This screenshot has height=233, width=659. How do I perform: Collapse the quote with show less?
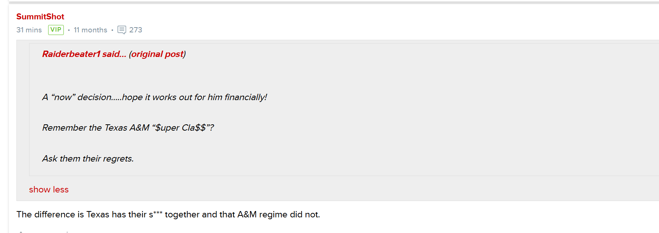[49, 189]
